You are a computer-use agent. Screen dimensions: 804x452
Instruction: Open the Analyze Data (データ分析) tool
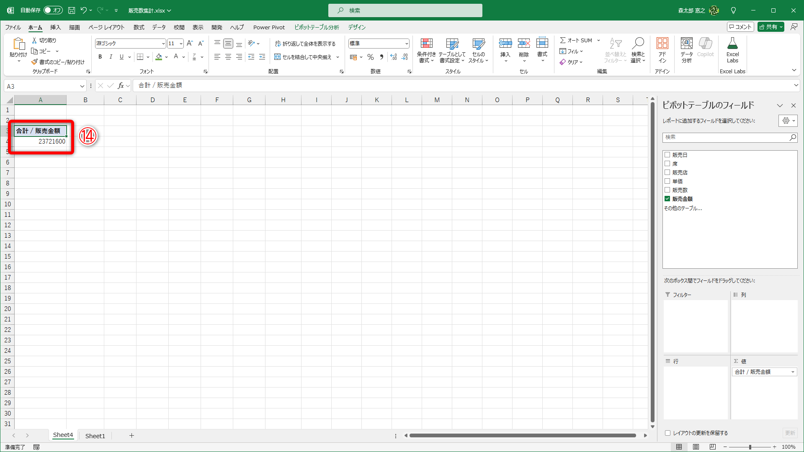pos(686,44)
